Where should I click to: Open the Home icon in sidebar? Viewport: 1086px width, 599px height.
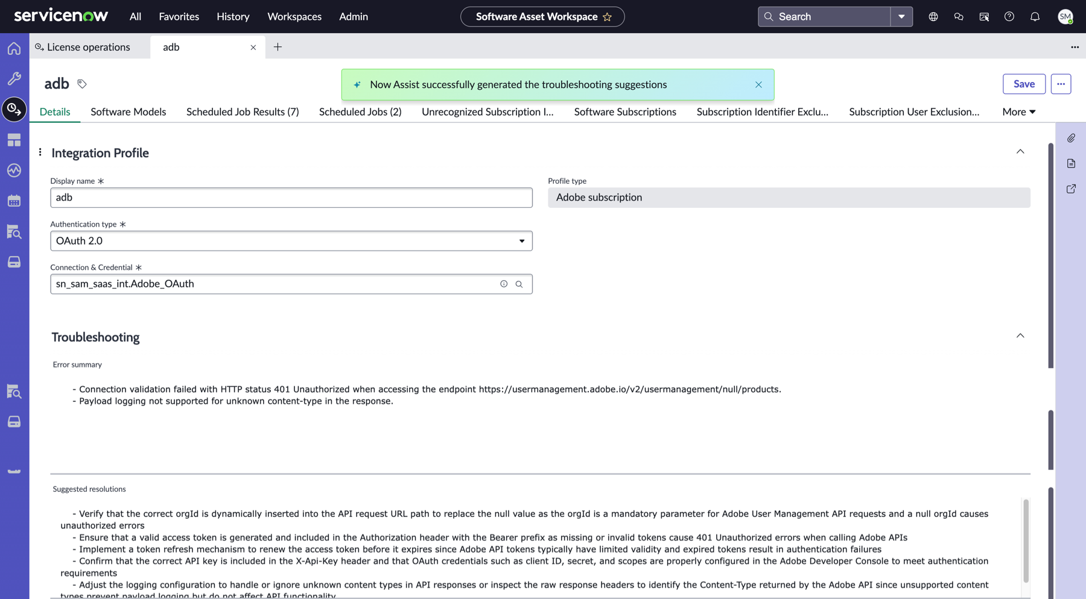point(14,48)
